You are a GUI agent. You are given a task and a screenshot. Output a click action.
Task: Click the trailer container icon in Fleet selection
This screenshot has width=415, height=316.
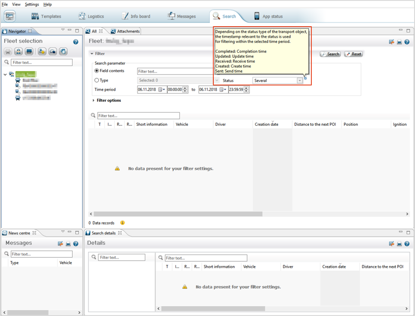(x=29, y=51)
